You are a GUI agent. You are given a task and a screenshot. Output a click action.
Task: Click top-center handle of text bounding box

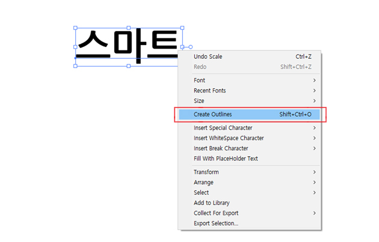pos(129,28)
